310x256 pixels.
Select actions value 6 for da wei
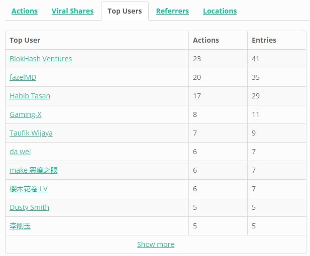pyautogui.click(x=195, y=152)
